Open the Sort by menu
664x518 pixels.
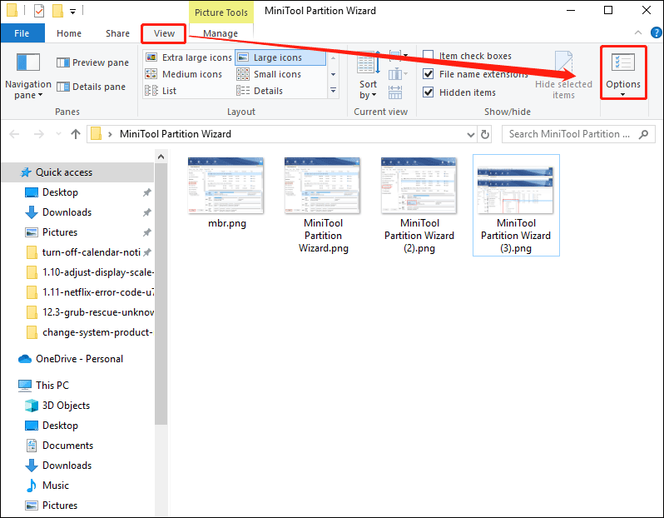(x=368, y=77)
